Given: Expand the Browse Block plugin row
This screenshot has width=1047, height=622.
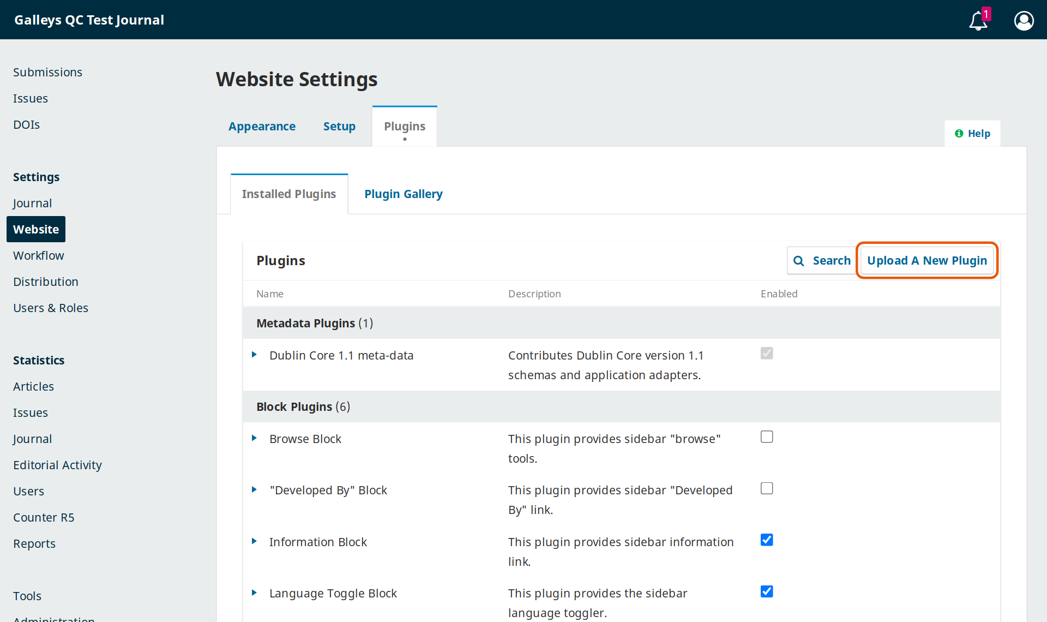Looking at the screenshot, I should point(254,438).
